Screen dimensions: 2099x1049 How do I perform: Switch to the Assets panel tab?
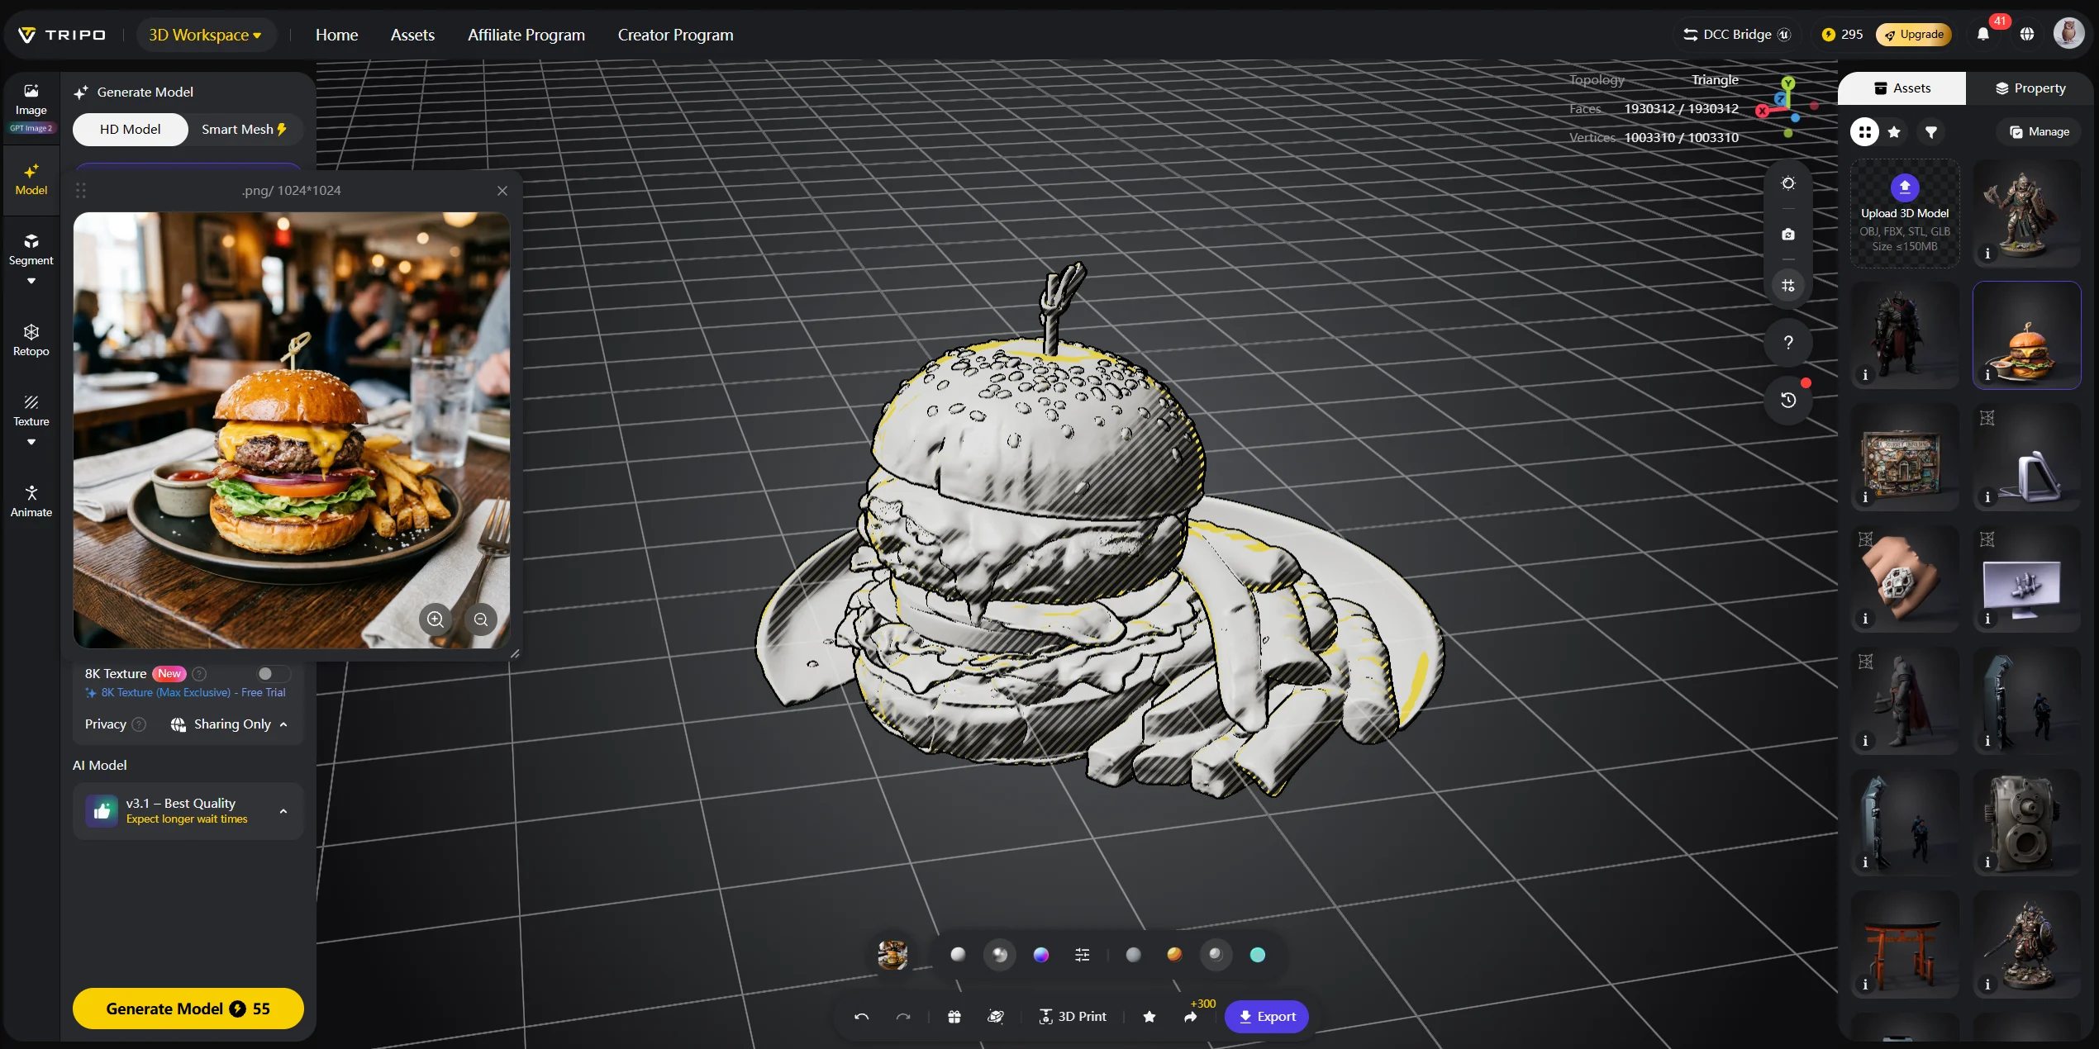1901,88
